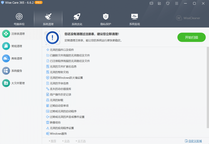Click the edit note icon in title bar
Screen dimensions: 209x144
[x=159, y=4]
